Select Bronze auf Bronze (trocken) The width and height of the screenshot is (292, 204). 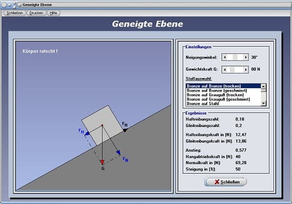(x=223, y=86)
